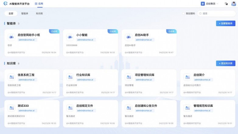Click robot icon of 小小智能

(70, 37)
